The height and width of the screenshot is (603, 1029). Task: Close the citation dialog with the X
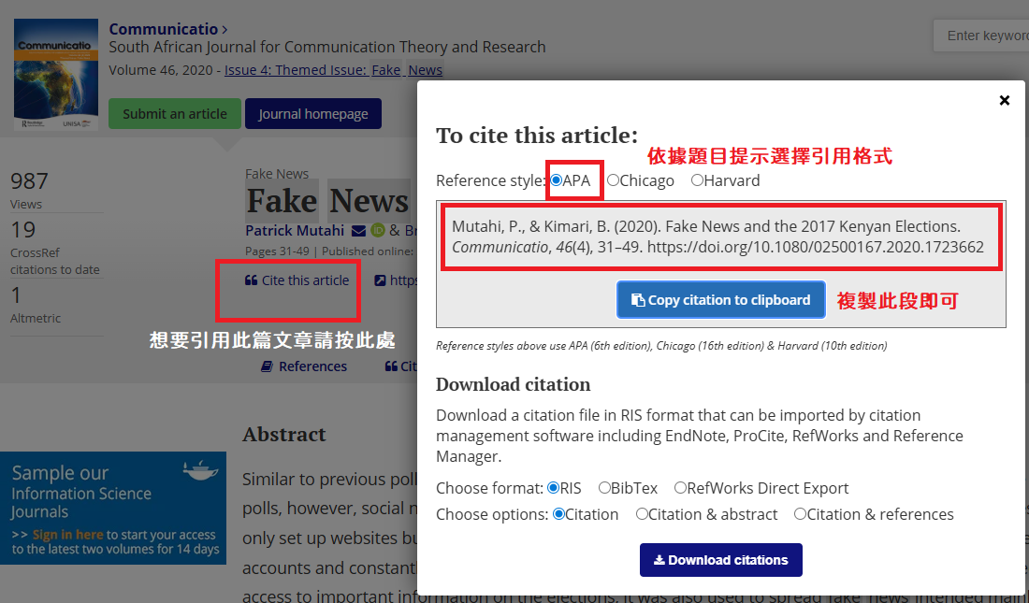(x=1005, y=100)
